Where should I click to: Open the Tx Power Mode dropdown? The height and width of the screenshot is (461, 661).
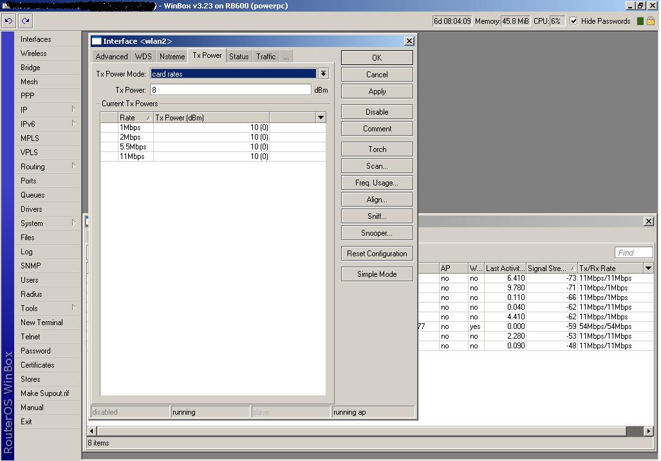coord(323,74)
